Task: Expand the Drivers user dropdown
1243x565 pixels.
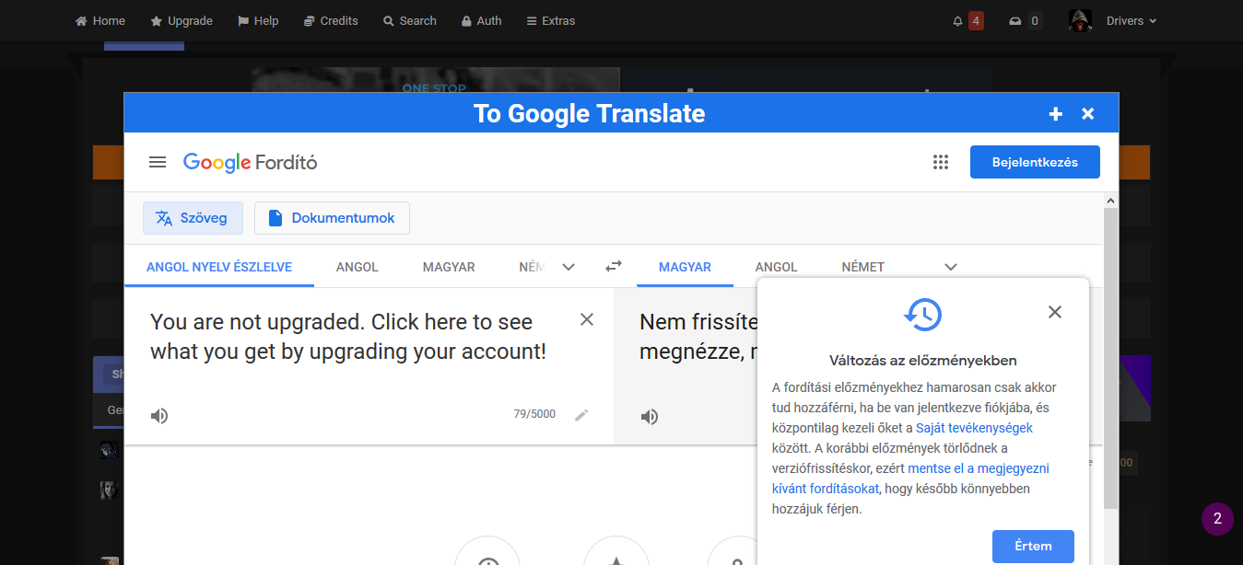Action: [x=1132, y=20]
